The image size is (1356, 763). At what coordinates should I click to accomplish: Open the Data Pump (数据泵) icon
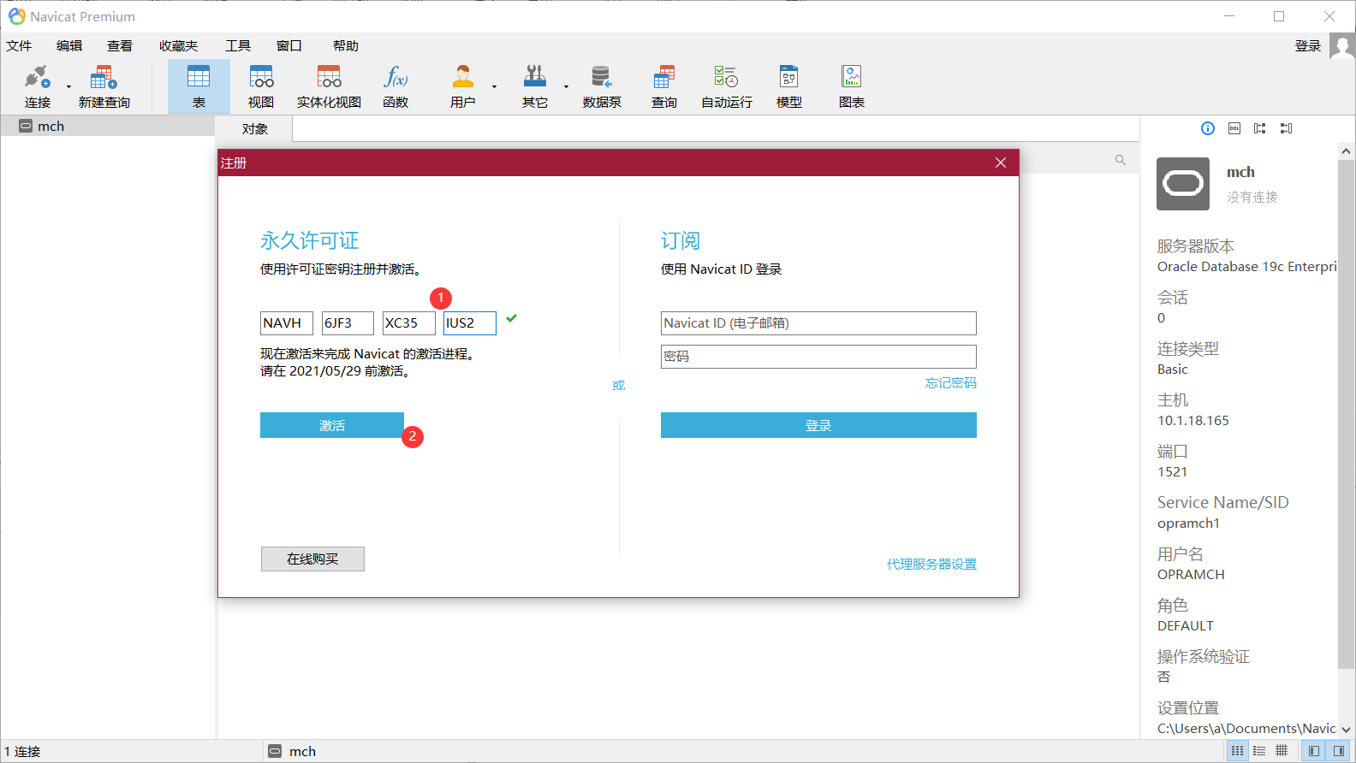(x=602, y=86)
